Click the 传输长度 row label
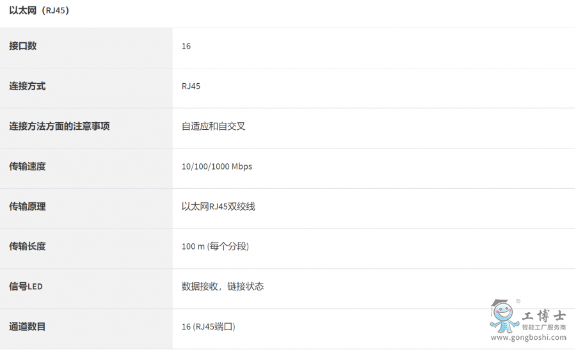Screen dimensions: 576x350 coord(27,246)
